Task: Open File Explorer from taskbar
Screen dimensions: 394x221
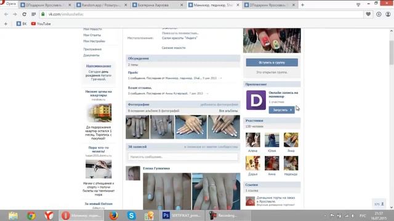Action: (13, 215)
